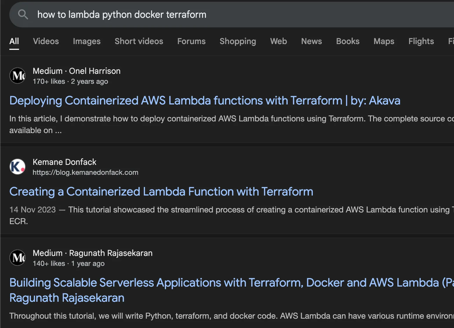Open the Deploying Containerized AWS Lambda article

click(205, 101)
